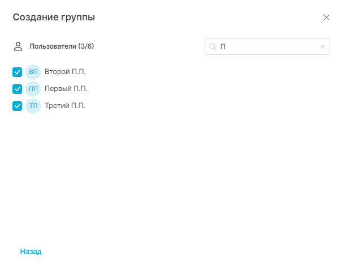Viewport: 342px width, 272px height.
Task: Deselect the Первый П.П. checkbox
Action: click(18, 89)
